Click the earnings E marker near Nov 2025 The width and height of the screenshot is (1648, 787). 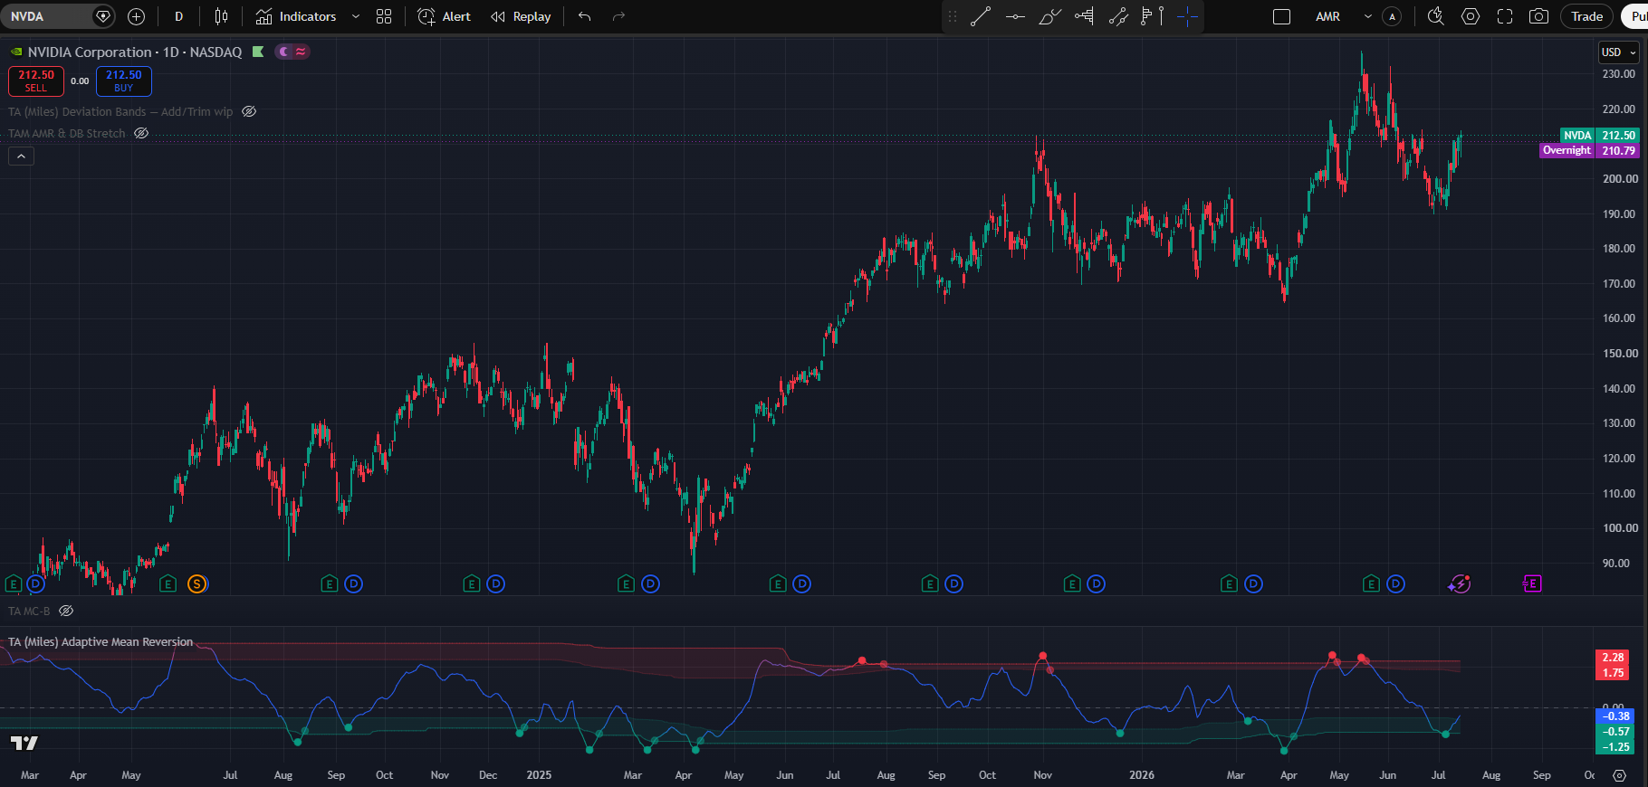tap(1072, 583)
